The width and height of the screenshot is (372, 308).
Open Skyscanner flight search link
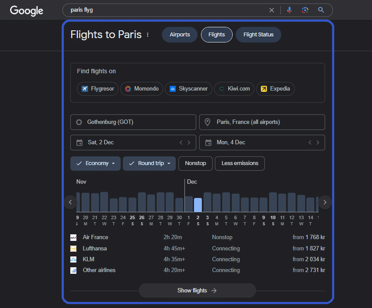coord(188,89)
